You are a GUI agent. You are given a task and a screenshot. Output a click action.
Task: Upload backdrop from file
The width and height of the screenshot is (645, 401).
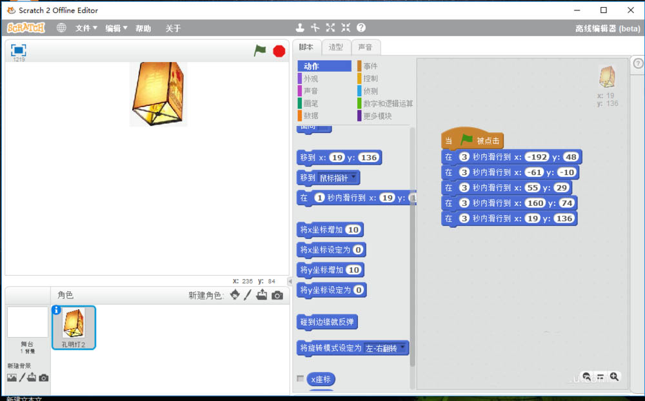(32, 377)
